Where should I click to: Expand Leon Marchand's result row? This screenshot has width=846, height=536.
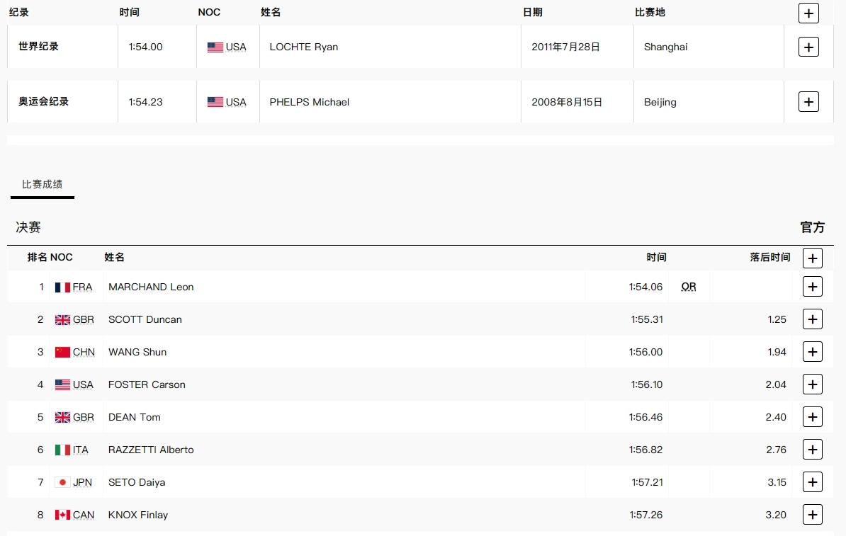click(812, 287)
